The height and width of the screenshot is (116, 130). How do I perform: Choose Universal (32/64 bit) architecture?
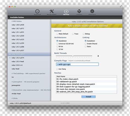pos(57,44)
